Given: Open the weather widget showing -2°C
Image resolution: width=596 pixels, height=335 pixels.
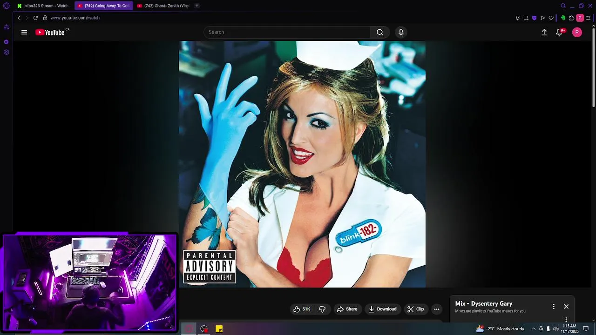Looking at the screenshot, I should (x=500, y=329).
